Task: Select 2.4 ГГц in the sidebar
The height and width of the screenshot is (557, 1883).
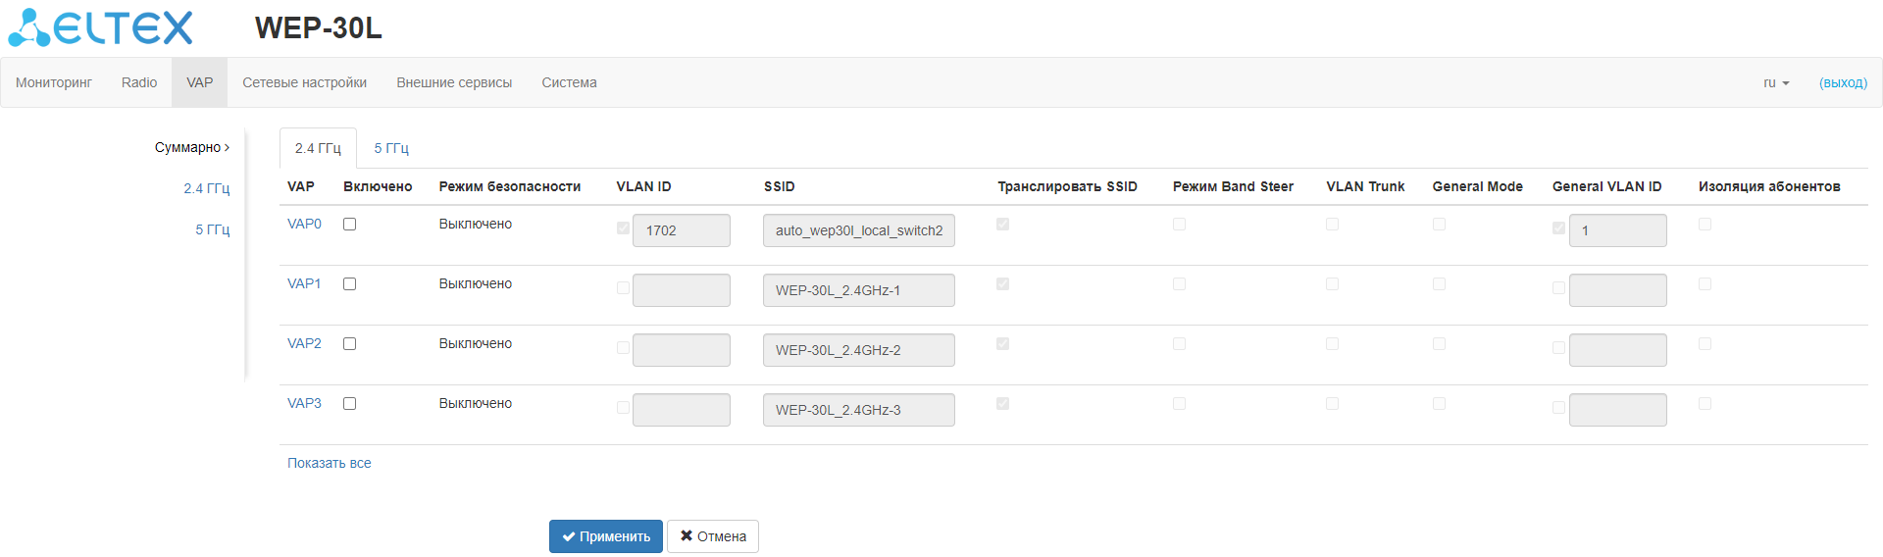Action: click(206, 188)
